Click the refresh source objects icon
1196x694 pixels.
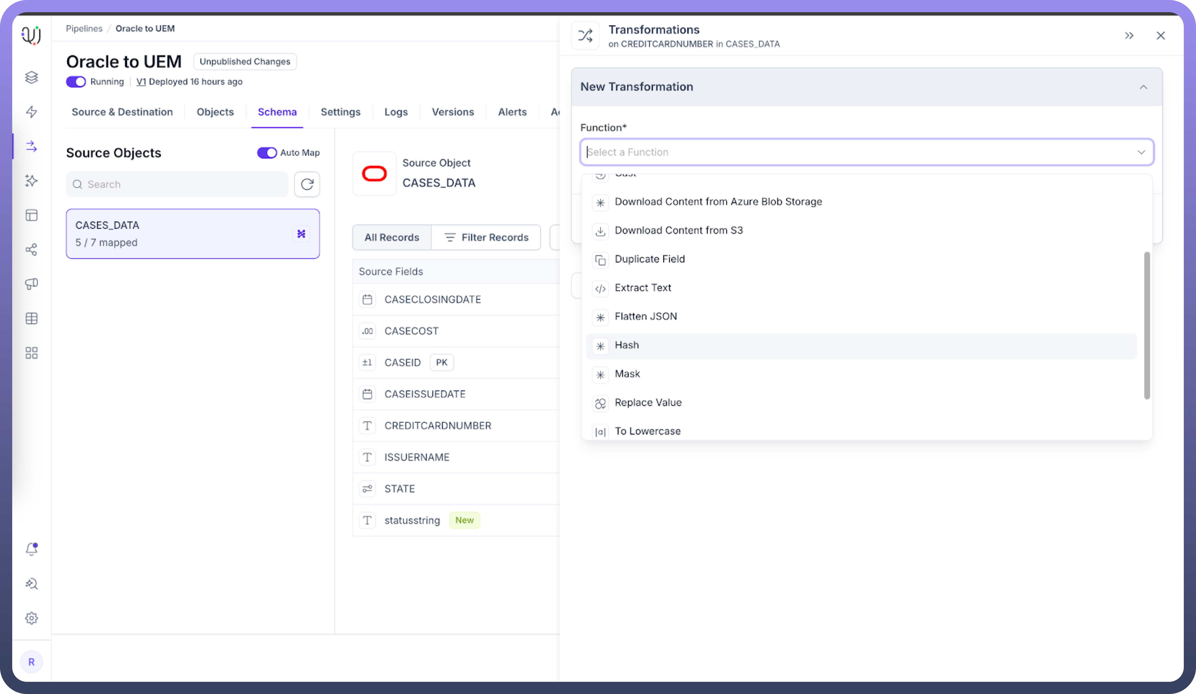pyautogui.click(x=307, y=184)
